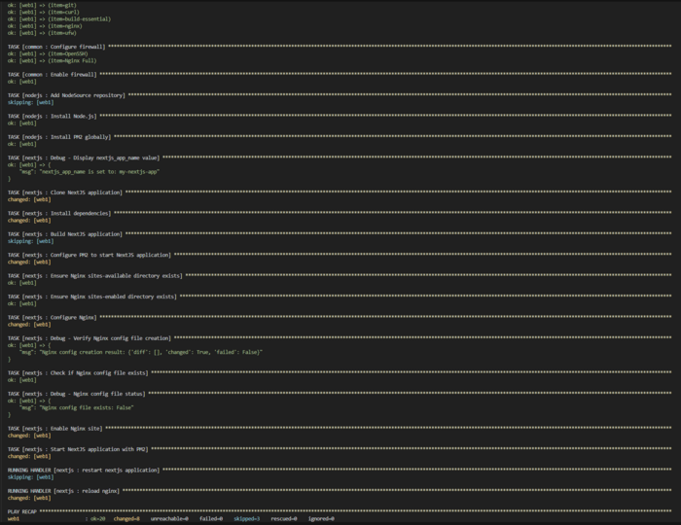Select "Configure PM2 to start NextJS application" task line
The image size is (681, 525).
(90, 255)
